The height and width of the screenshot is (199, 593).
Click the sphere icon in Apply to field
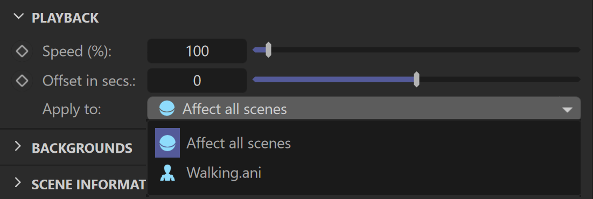[x=167, y=110]
